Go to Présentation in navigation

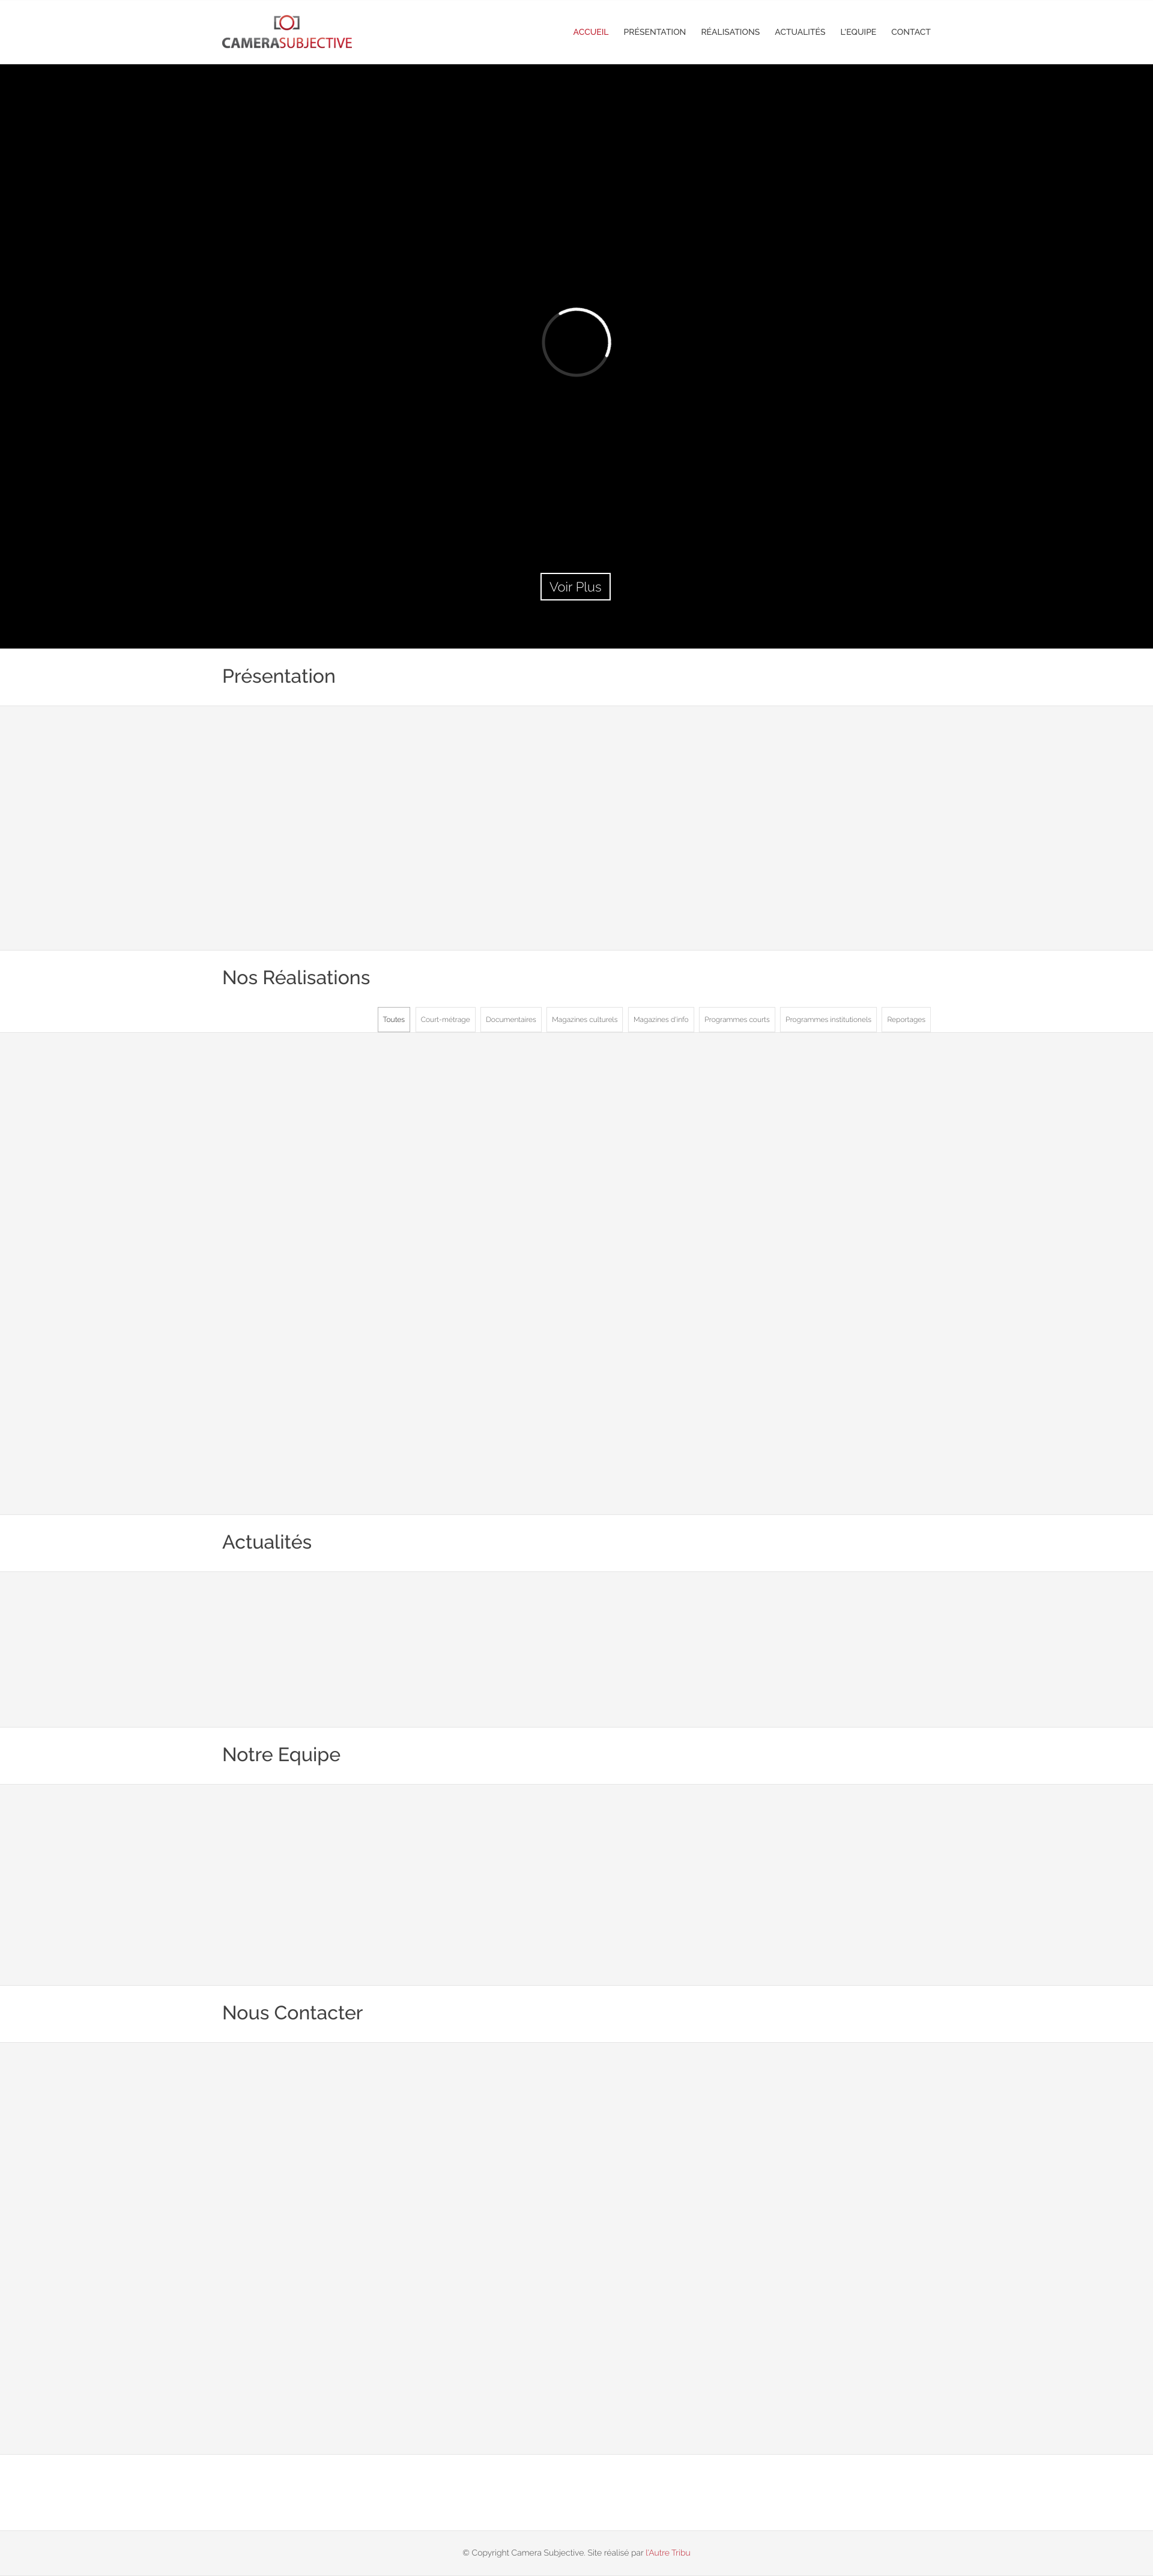click(x=654, y=32)
